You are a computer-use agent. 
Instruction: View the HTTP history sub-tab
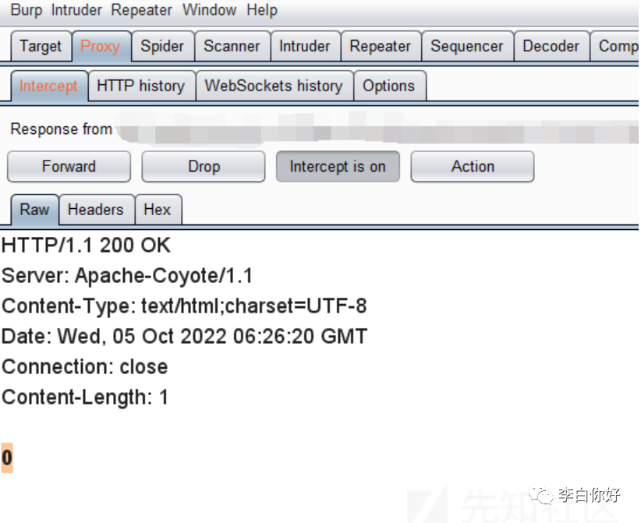141,86
